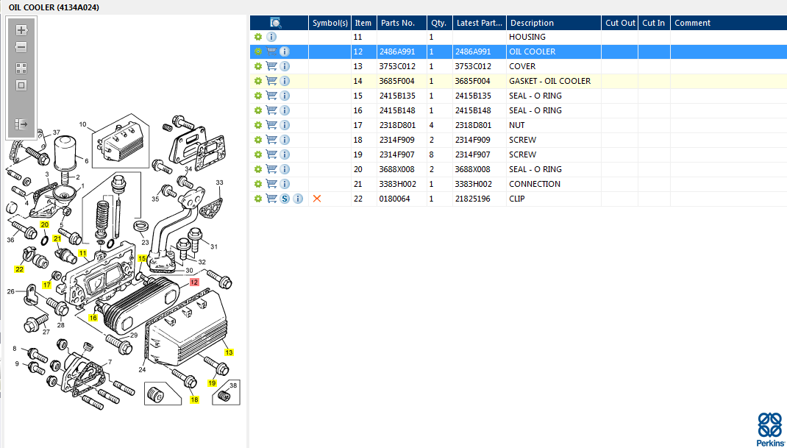Click the single-square fit icon in diagram toolbar
This screenshot has height=448, width=787.
pyautogui.click(x=21, y=85)
